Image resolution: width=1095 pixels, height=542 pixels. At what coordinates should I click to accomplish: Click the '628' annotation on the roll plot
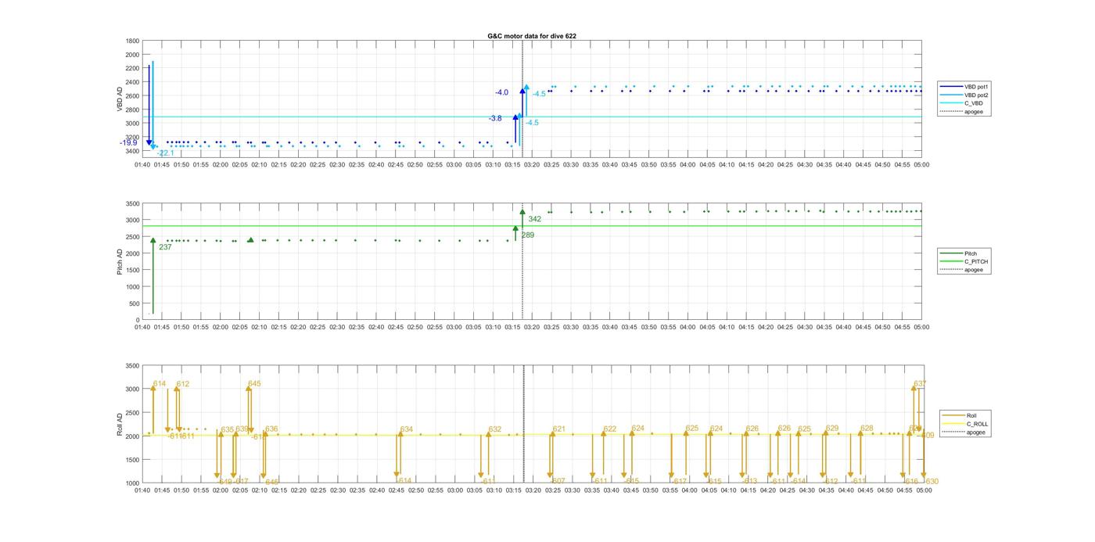(867, 428)
